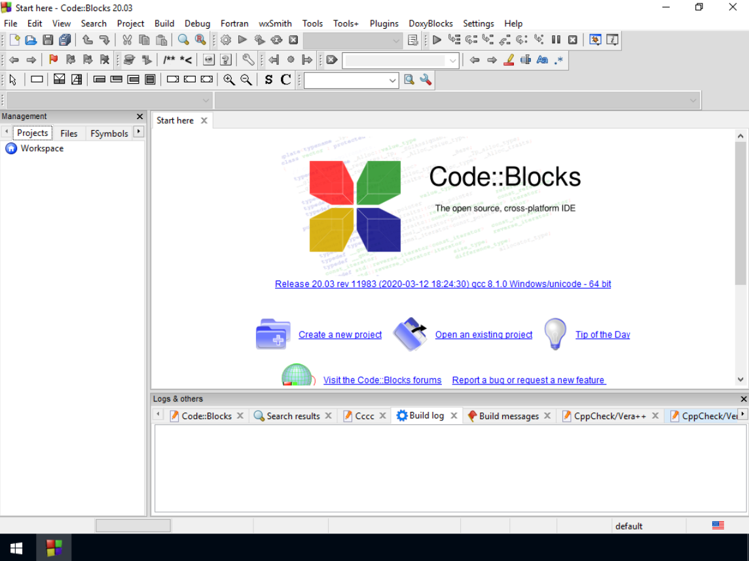
Task: Click the Debug/Continue start icon
Action: tap(437, 40)
